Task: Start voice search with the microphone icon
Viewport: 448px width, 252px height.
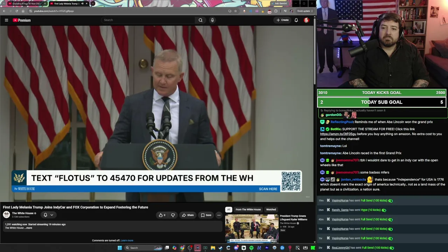Action: [212, 20]
